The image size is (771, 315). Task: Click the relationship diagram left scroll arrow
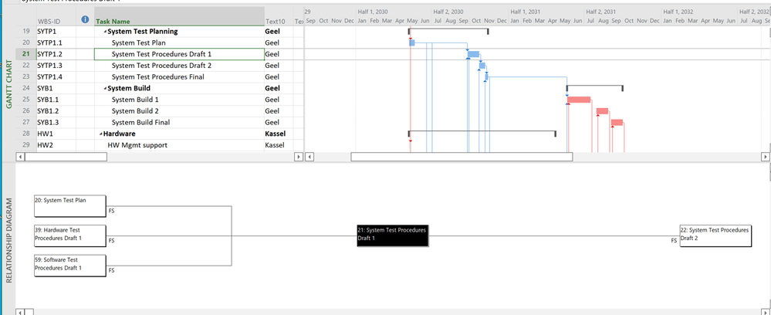[x=20, y=312]
